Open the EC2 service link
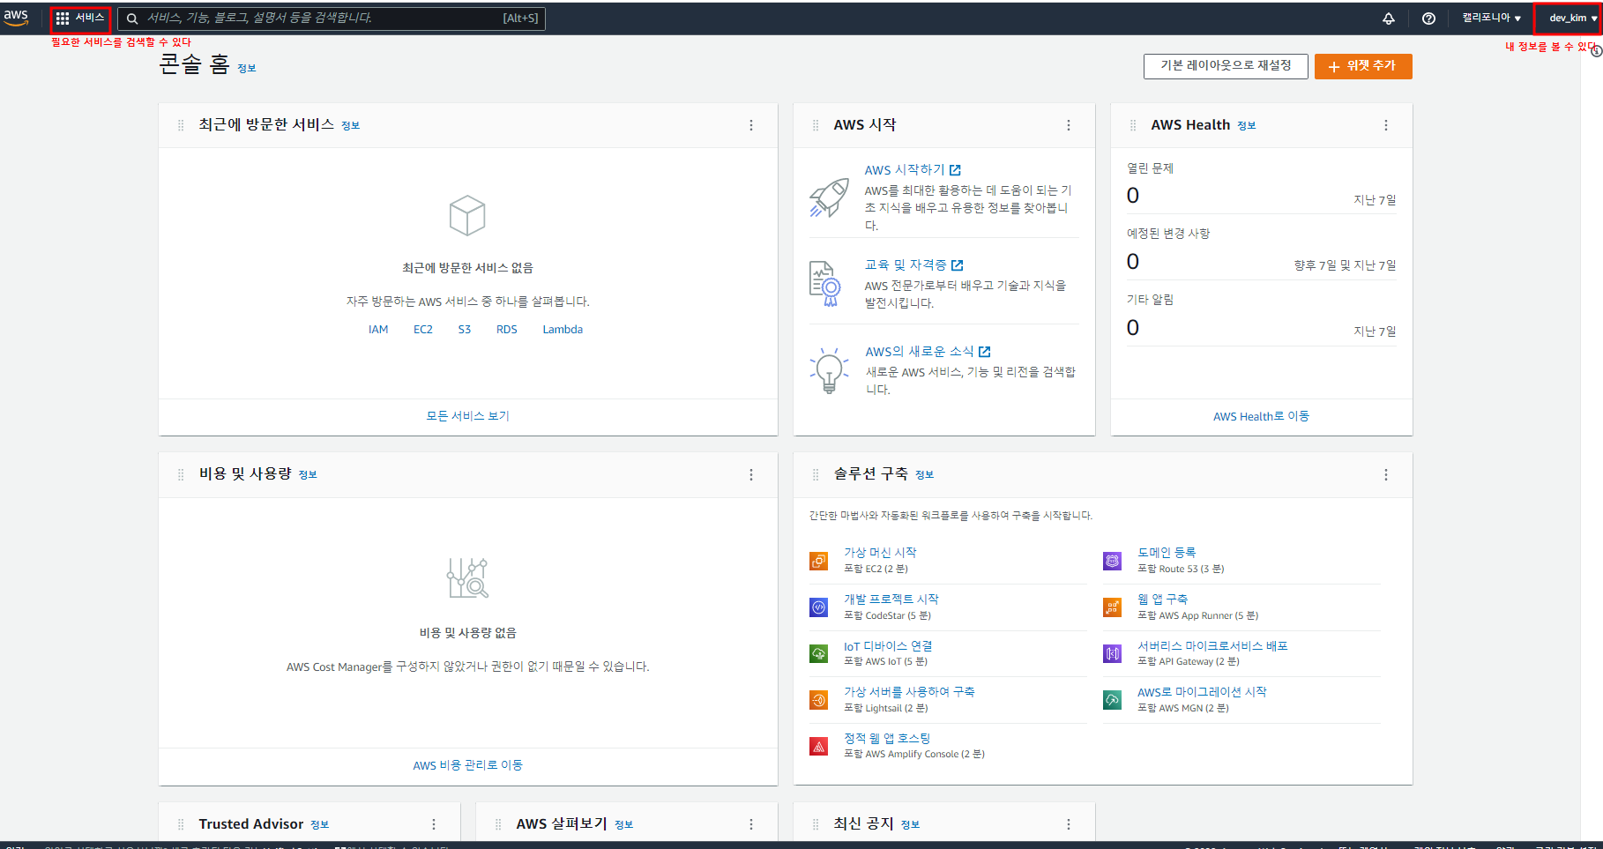 [x=423, y=330]
